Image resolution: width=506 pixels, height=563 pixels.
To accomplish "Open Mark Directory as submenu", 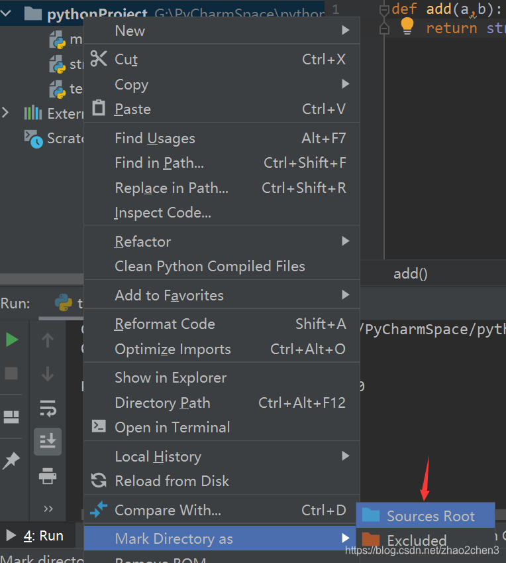I will (220, 538).
